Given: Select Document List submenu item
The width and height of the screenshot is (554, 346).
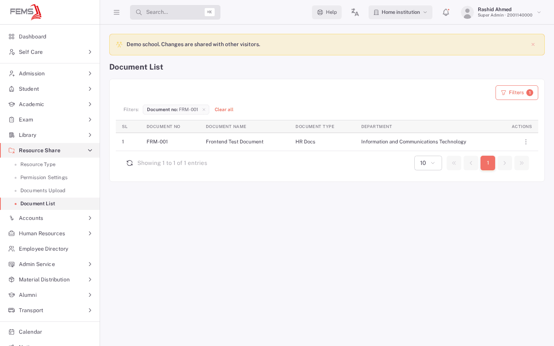Looking at the screenshot, I should click(x=50, y=204).
